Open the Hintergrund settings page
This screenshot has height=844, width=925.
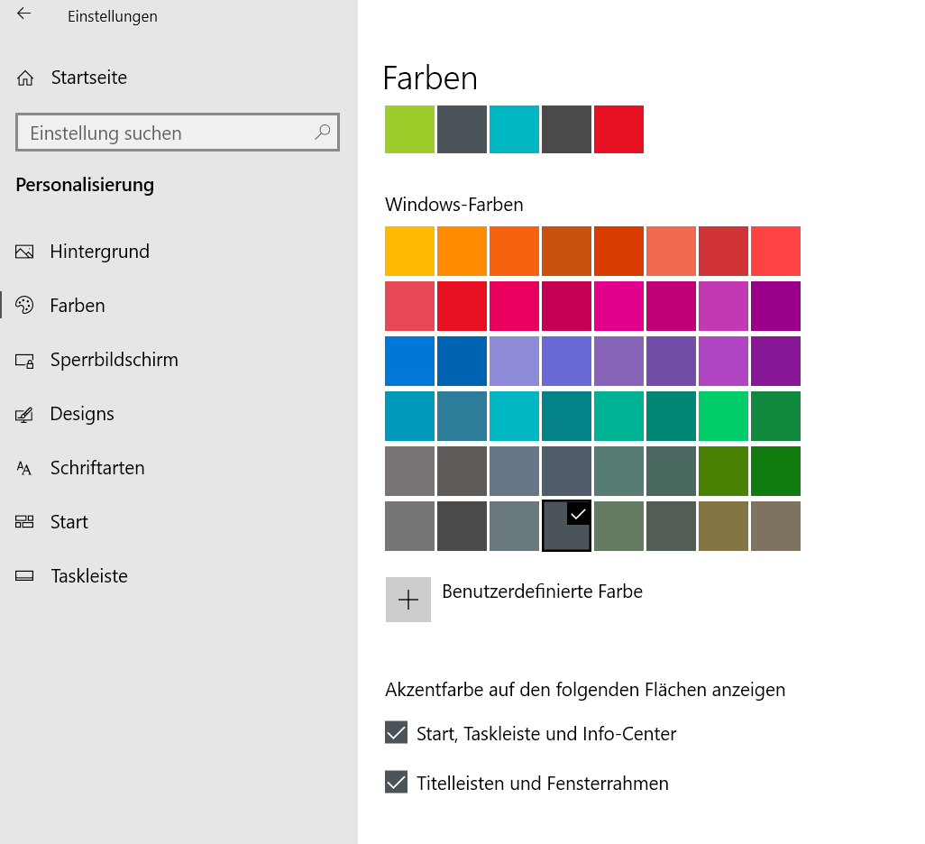click(x=99, y=252)
